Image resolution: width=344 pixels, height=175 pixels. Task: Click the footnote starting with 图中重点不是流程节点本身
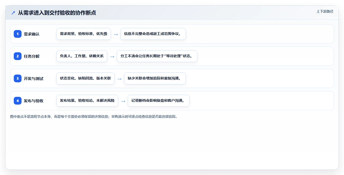click(x=94, y=116)
